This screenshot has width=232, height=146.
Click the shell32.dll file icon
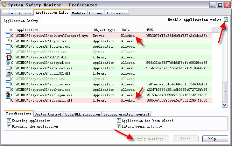click(x=8, y=73)
